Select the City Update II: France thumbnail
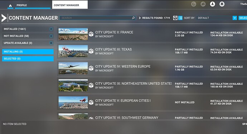 [x=73, y=34]
